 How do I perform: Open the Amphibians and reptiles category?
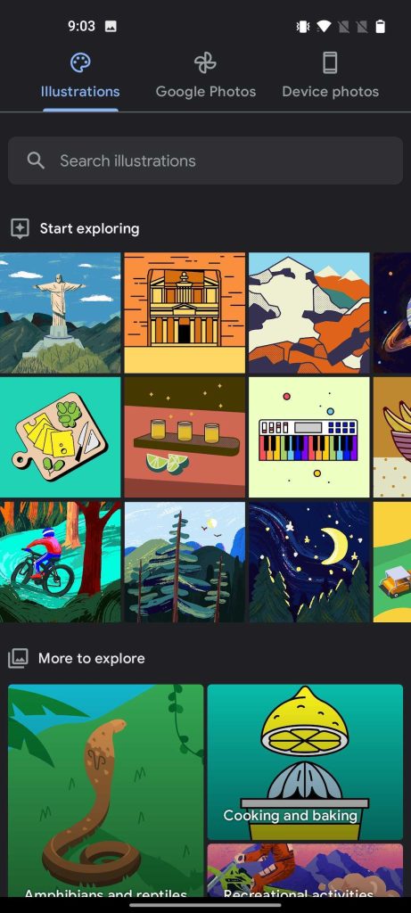[x=106, y=790]
